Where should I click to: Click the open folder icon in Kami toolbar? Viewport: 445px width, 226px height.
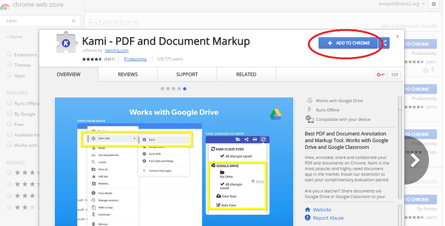tap(238, 139)
